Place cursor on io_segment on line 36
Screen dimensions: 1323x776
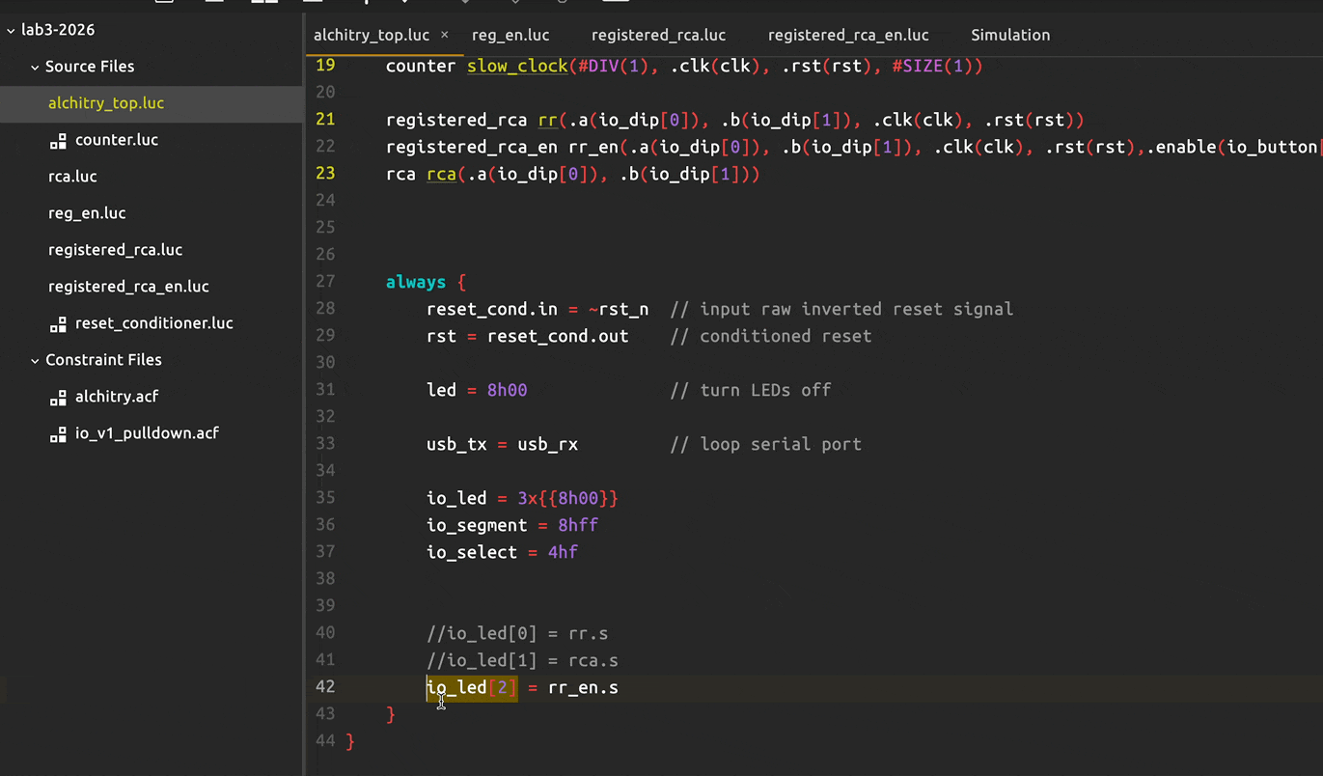click(477, 526)
